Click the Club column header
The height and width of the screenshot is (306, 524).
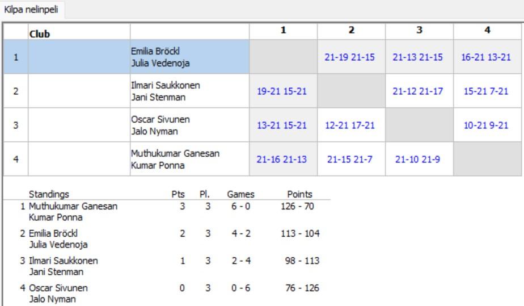point(40,33)
